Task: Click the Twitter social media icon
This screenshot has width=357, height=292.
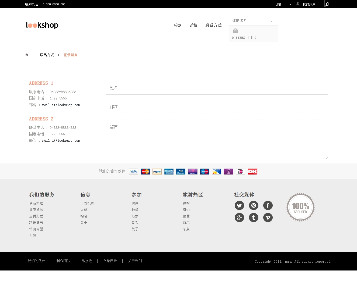Action: (239, 206)
